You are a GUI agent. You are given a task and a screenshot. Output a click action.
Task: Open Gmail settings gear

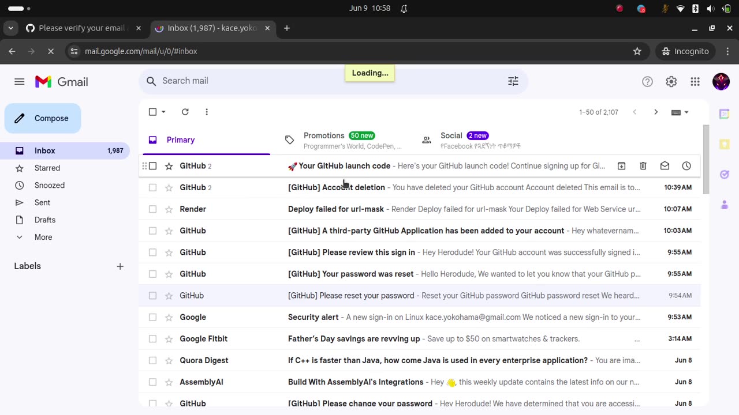[671, 82]
